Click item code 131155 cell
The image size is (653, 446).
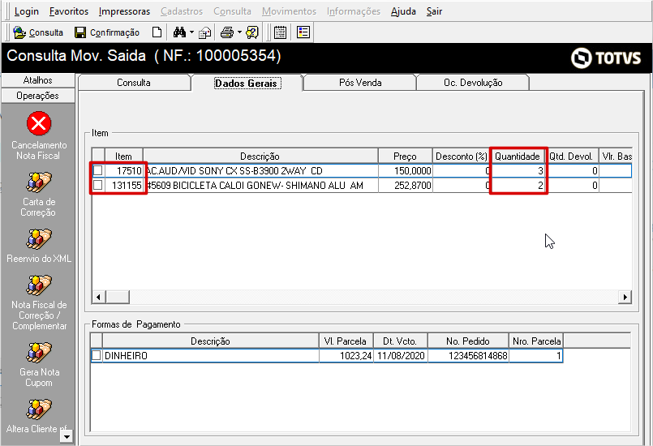coord(124,186)
